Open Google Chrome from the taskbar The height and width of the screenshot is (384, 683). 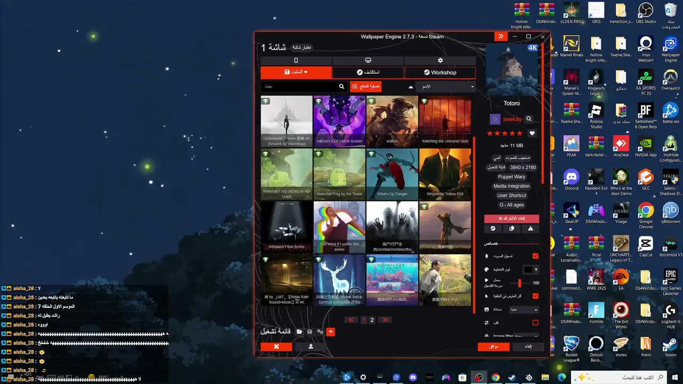pyautogui.click(x=496, y=377)
